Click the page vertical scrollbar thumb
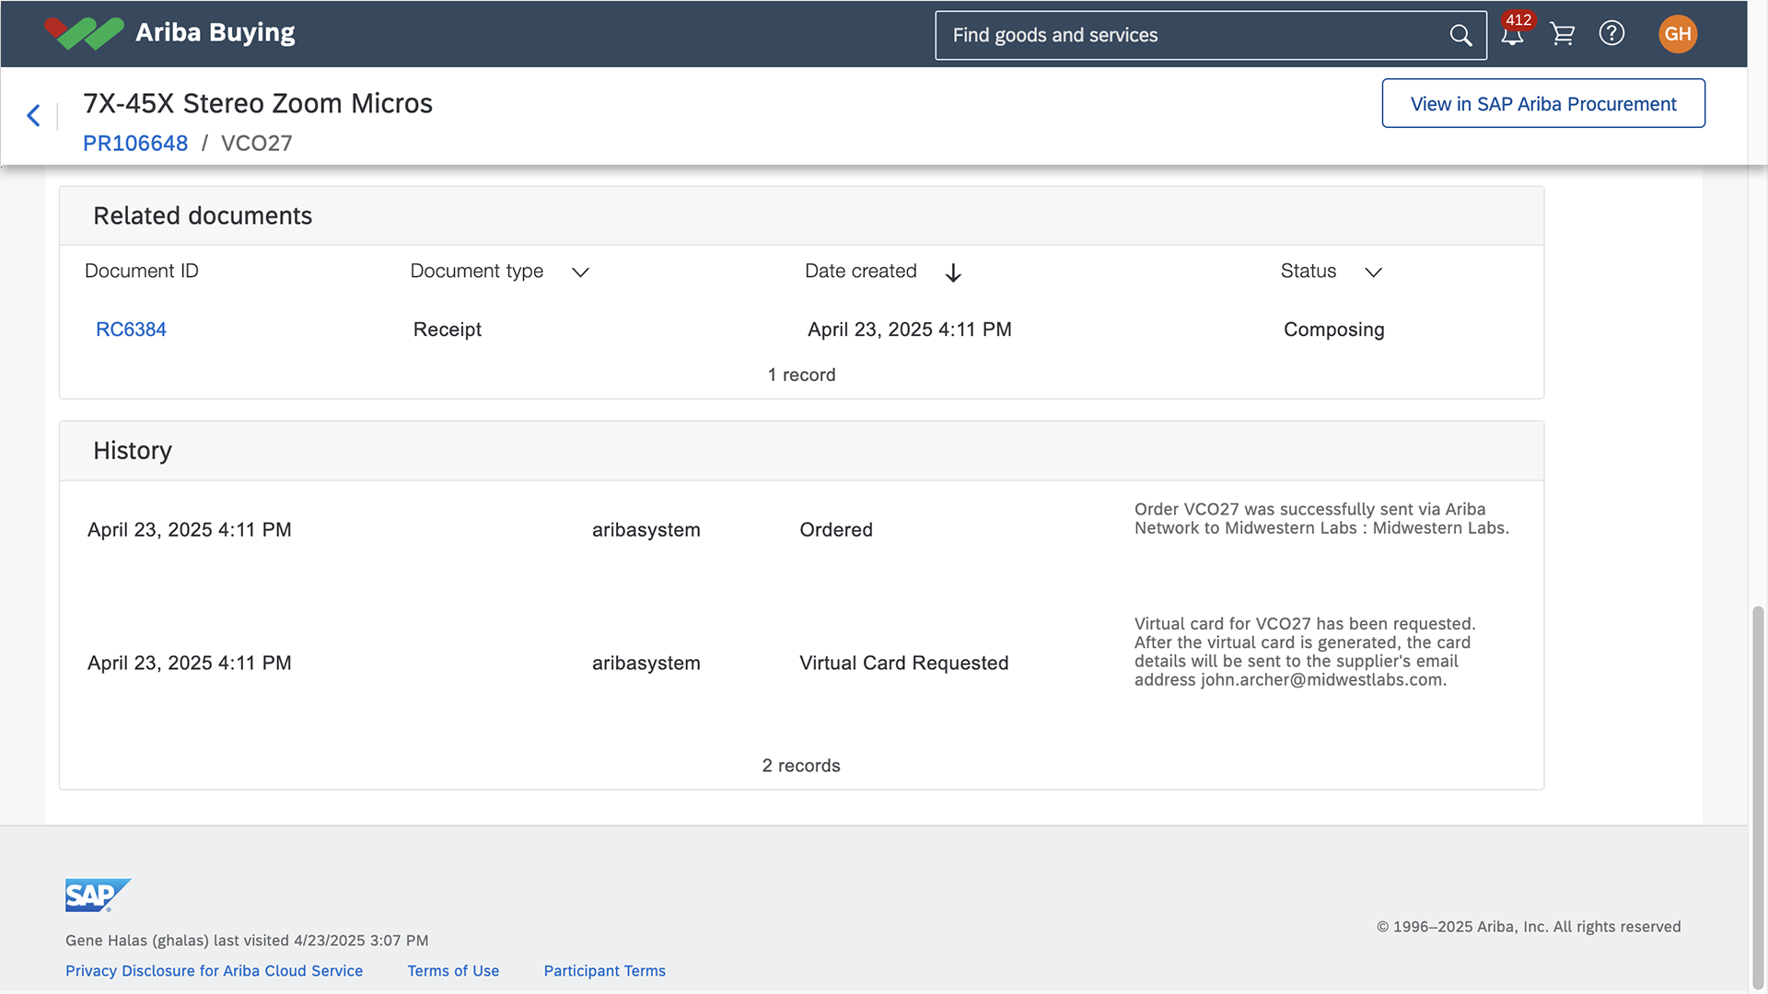This screenshot has height=994, width=1768. tap(1758, 796)
